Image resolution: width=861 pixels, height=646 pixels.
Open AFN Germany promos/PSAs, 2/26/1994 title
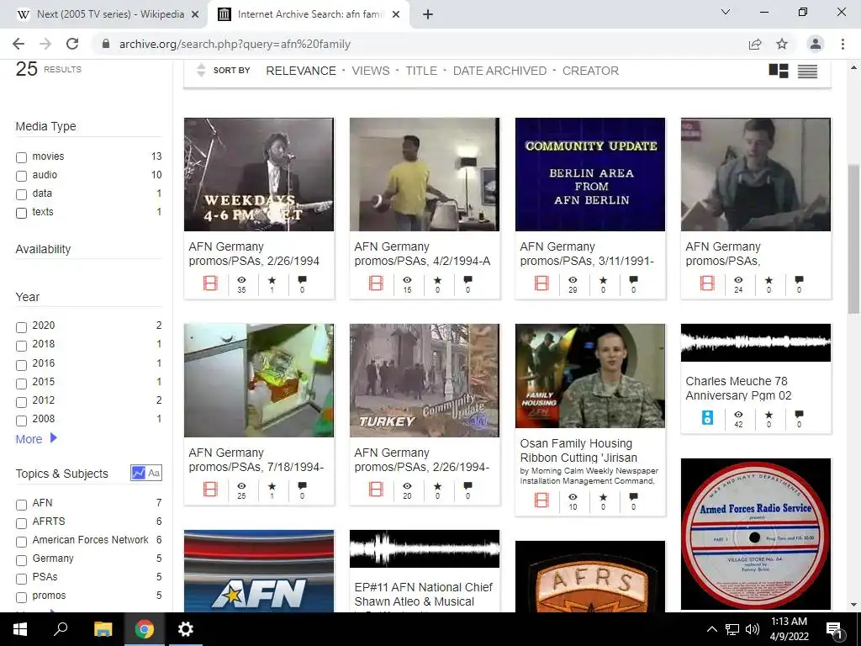pos(254,254)
